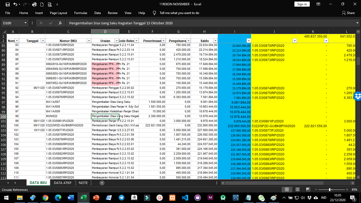Image resolution: width=361 pixels, height=203 pixels.
Task: Open Visual Studio Code from taskbar
Action: click(x=185, y=197)
